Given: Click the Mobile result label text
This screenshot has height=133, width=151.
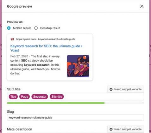Looking at the screenshot, I should click(22, 28).
